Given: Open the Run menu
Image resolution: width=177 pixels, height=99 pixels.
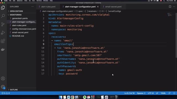Looking at the screenshot, I should (x=33, y=1).
